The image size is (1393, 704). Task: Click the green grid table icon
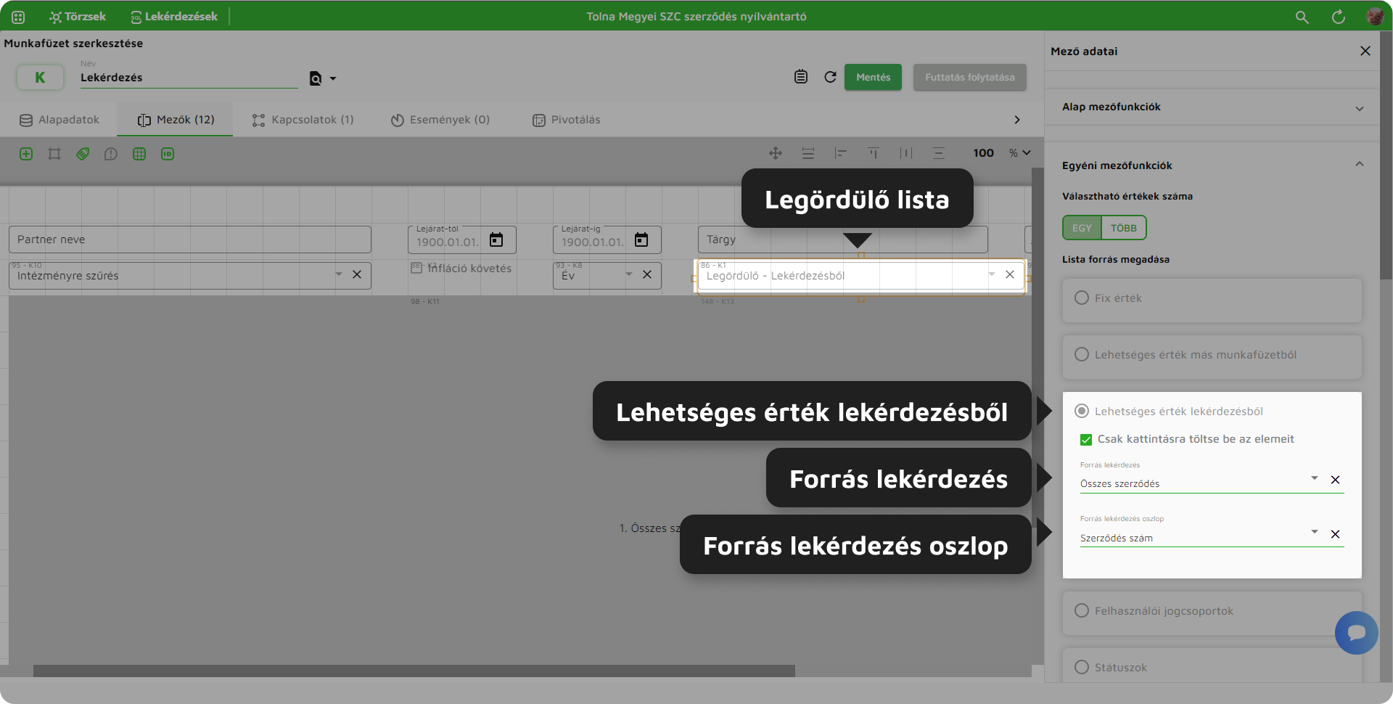(x=139, y=154)
